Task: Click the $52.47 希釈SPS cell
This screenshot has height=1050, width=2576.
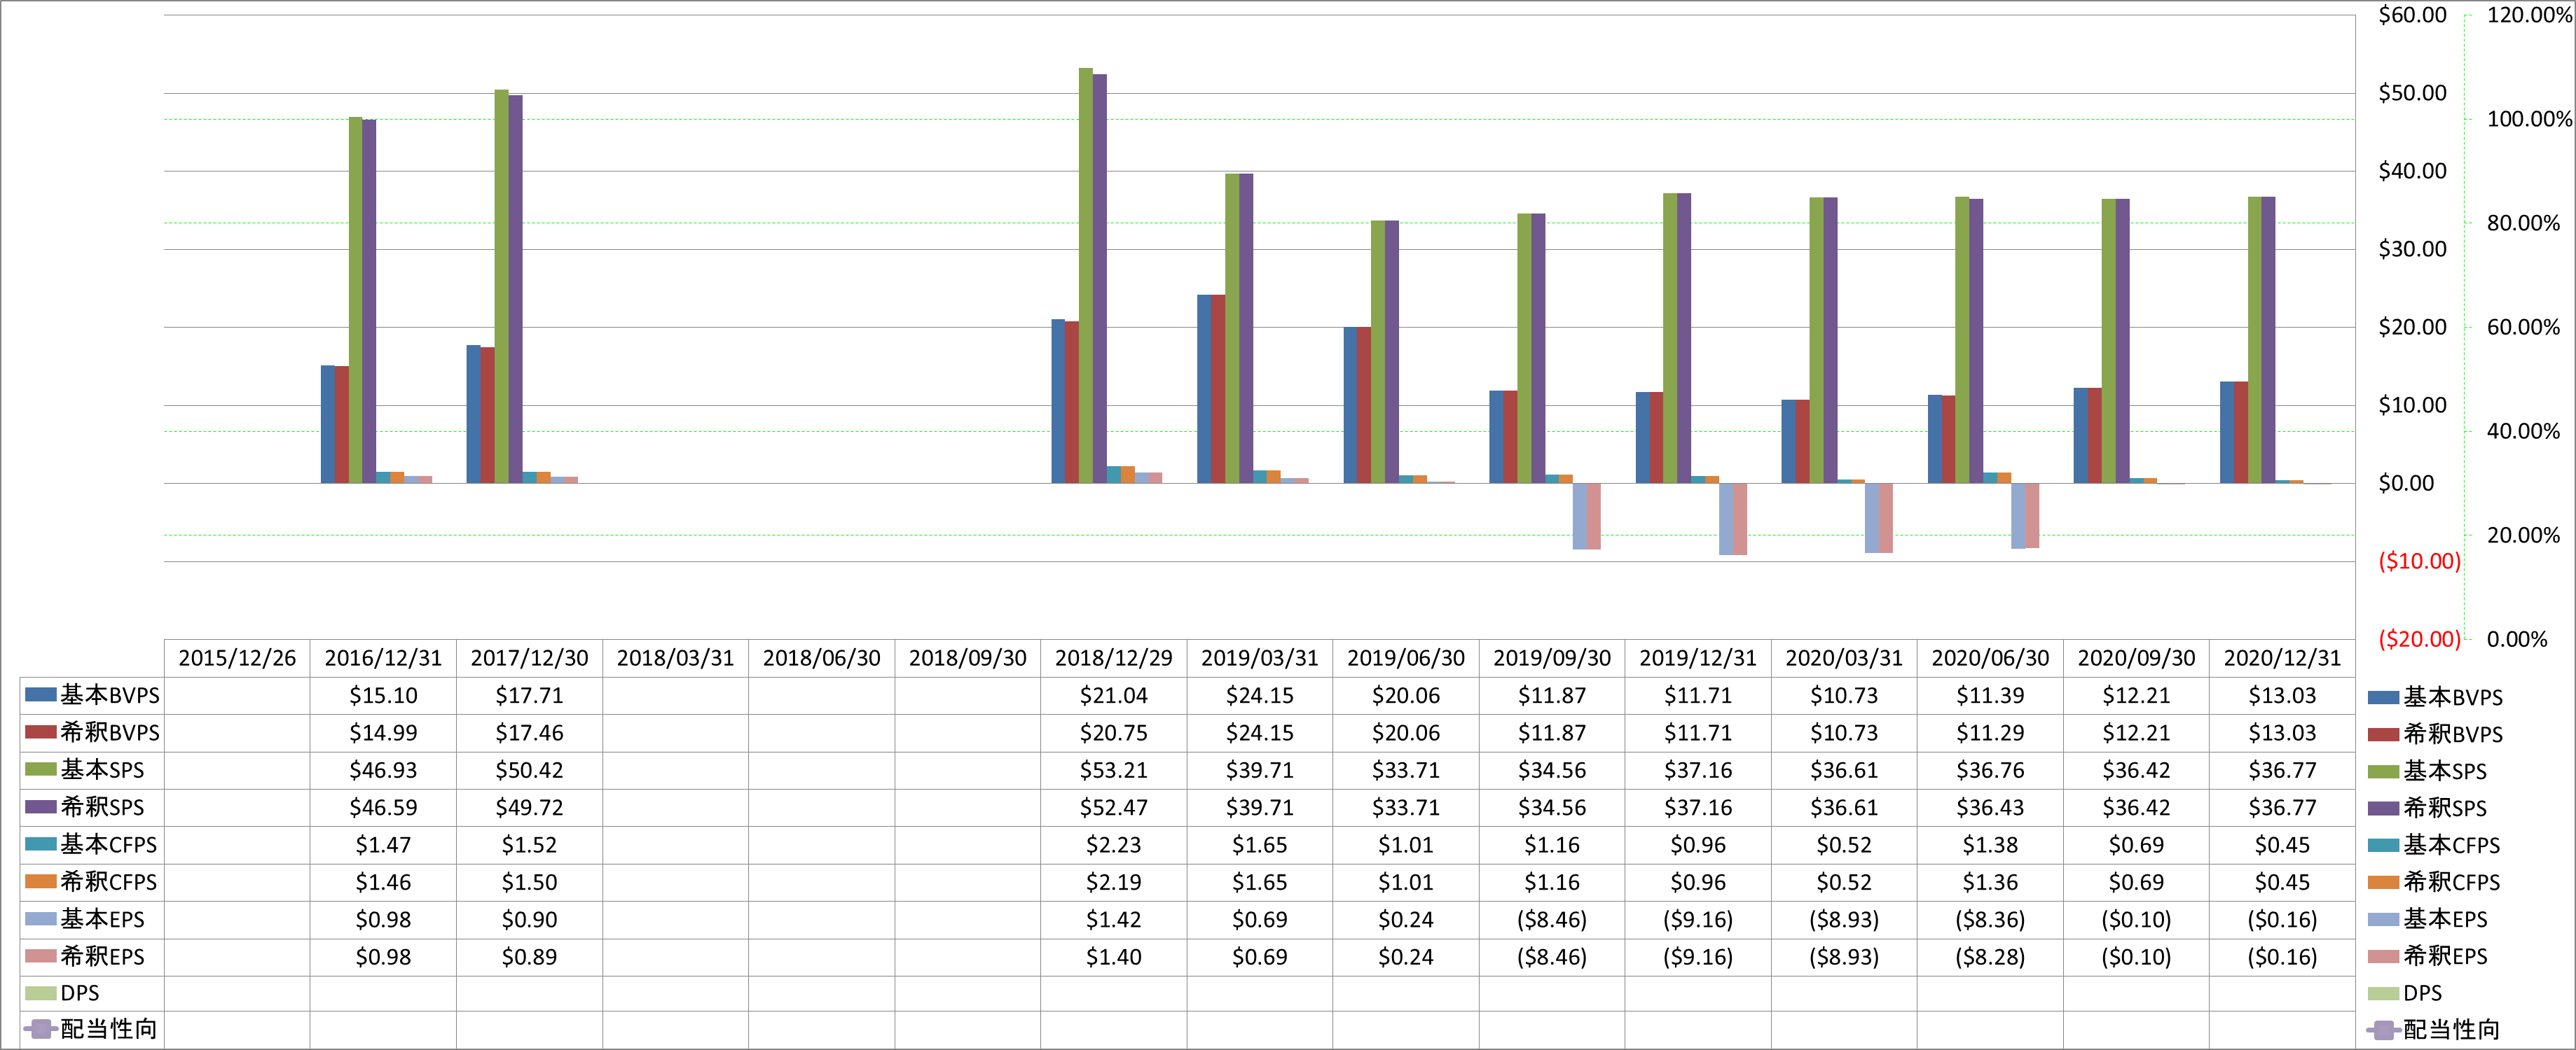Action: point(1113,807)
